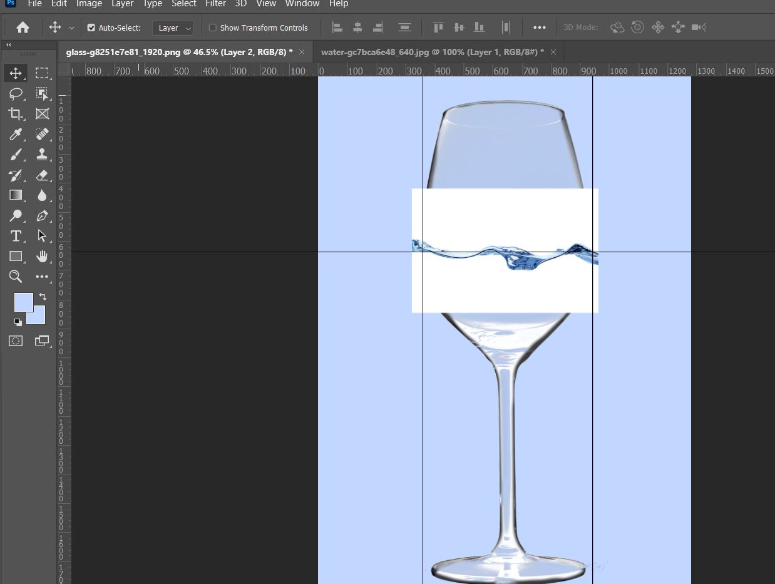
Task: Open the Edit menu
Action: [x=59, y=4]
